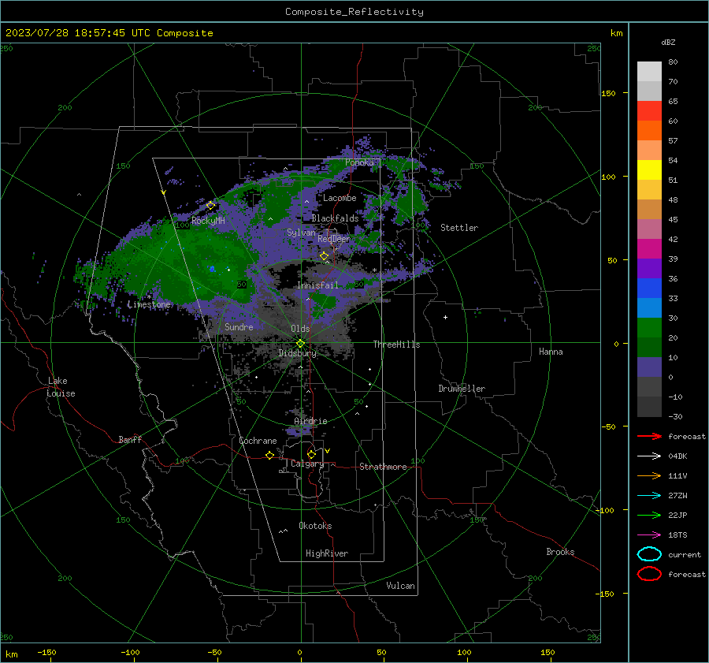Click the -150 bottom axis tick label
This screenshot has width=709, height=663.
click(x=46, y=652)
